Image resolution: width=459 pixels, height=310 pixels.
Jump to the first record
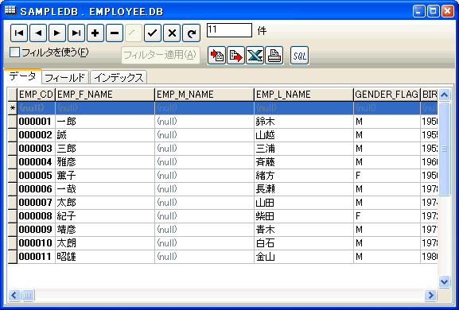point(19,33)
